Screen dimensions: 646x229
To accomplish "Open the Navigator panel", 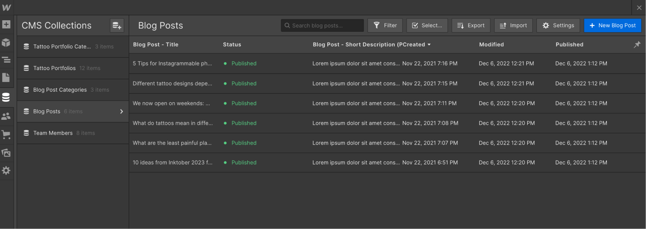I will (6, 60).
